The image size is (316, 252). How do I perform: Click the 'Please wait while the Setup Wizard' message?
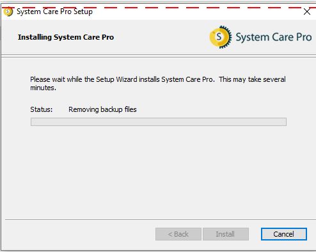[158, 83]
